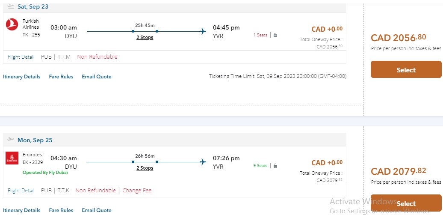Click Email Quote for the Sep 23 flight

coord(97,77)
